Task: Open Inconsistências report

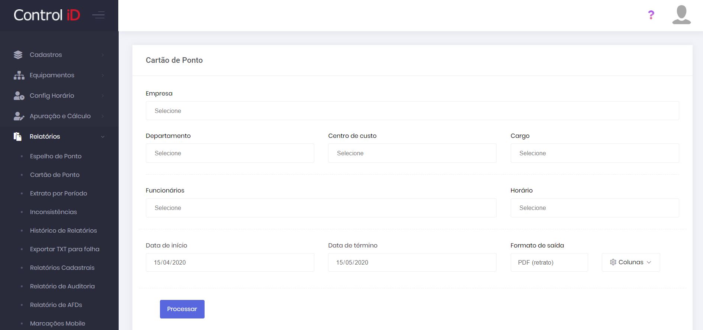Action: coord(54,212)
